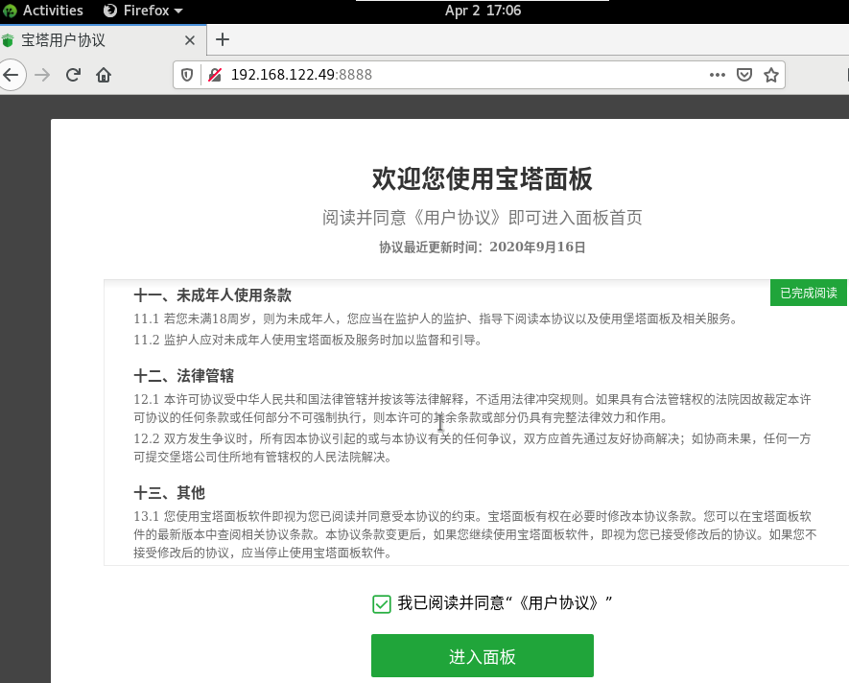Click the Forward navigation arrow

click(x=41, y=75)
